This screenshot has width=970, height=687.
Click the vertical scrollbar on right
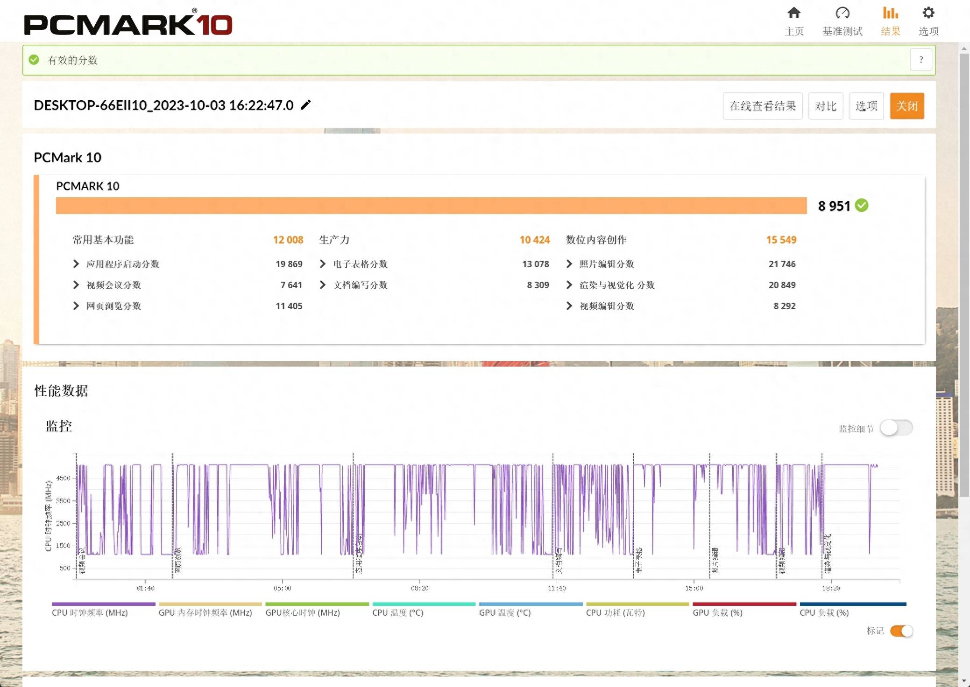click(x=964, y=275)
